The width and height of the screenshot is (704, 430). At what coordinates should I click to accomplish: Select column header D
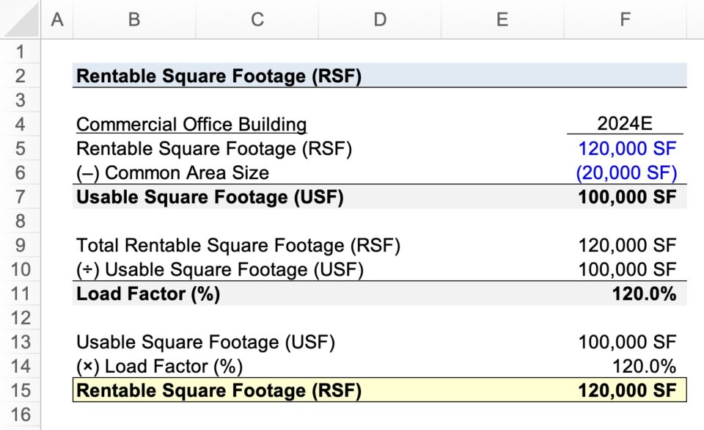click(x=380, y=20)
